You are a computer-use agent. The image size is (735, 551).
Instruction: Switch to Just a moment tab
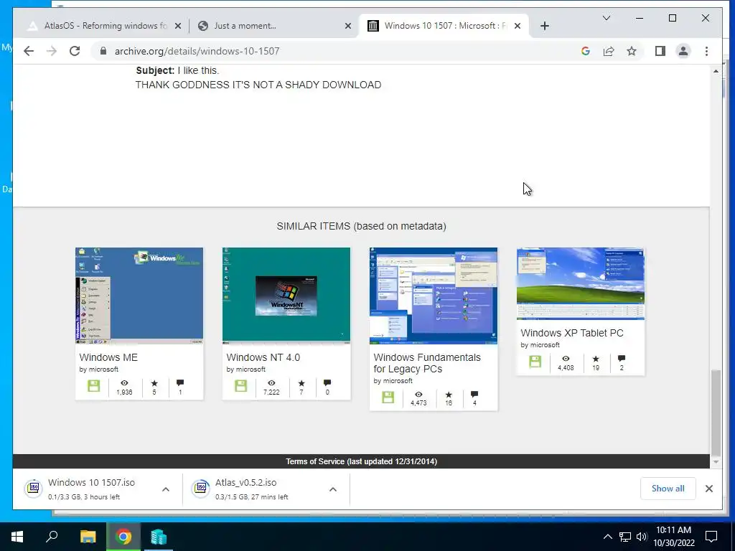273,26
